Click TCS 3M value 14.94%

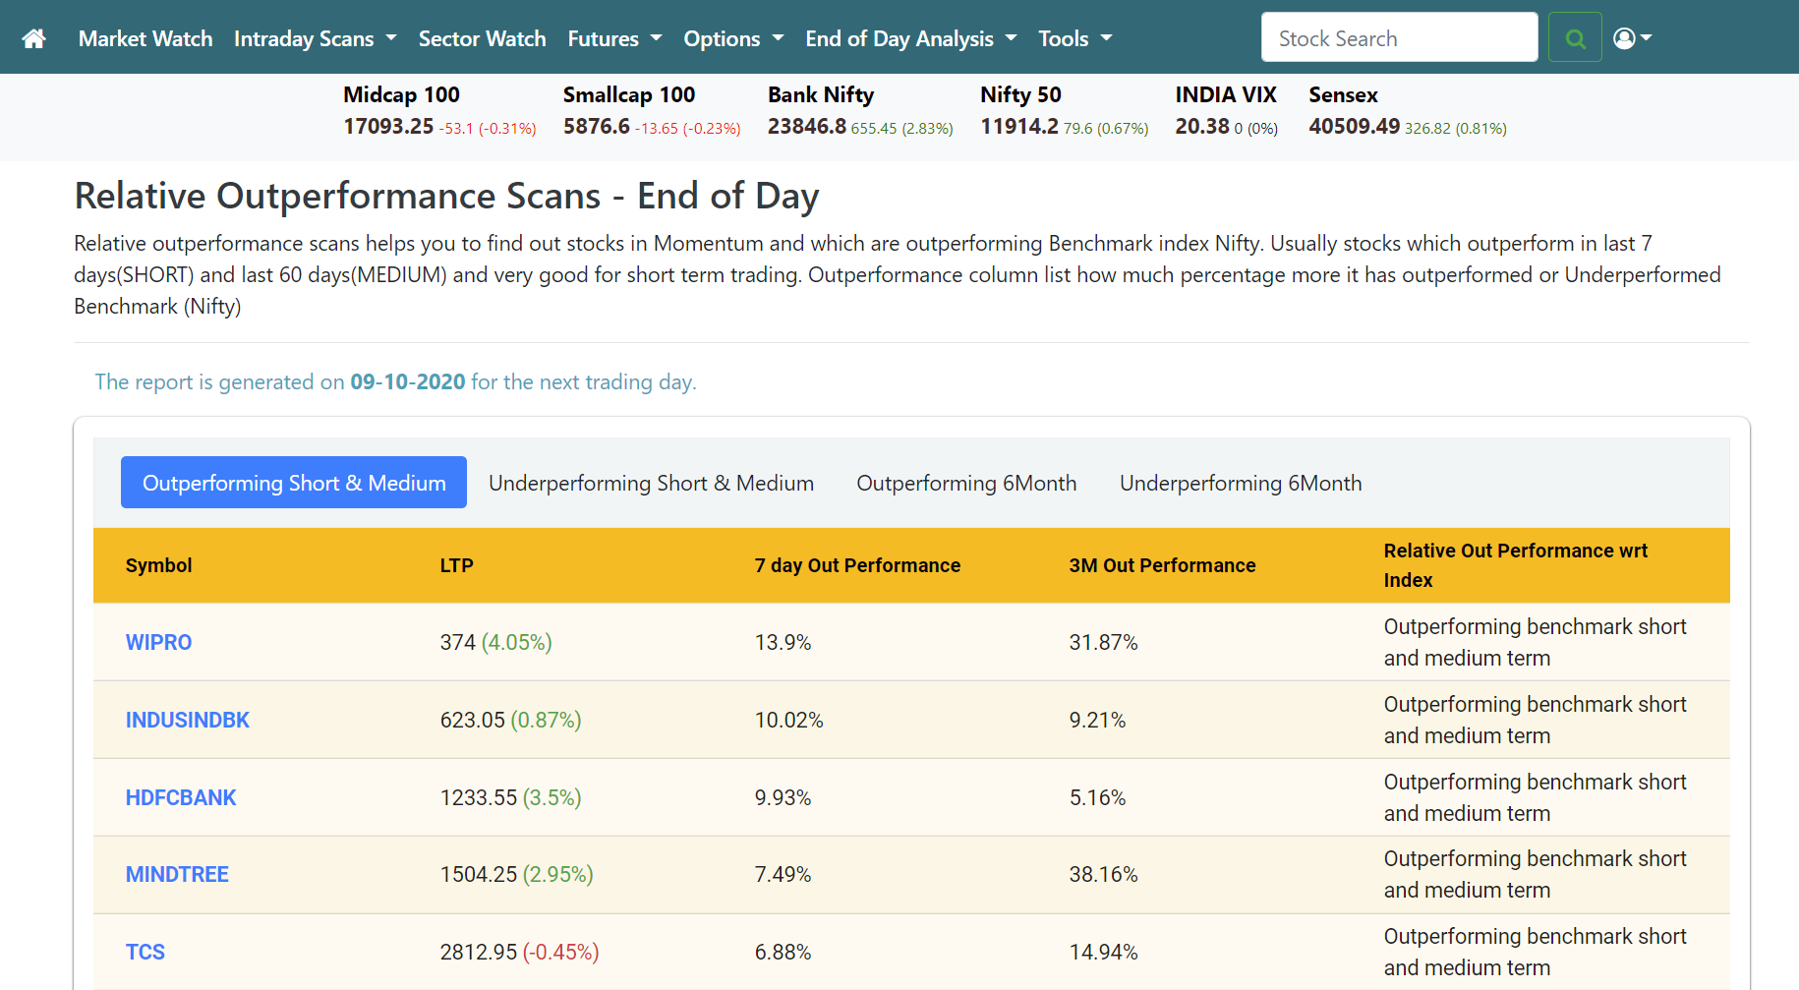1103,952
